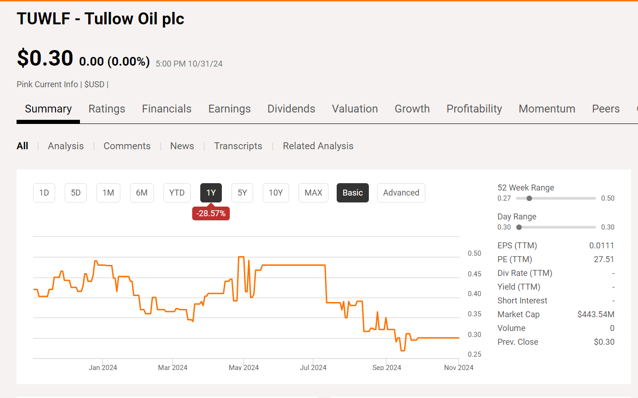Select the 6M chart range
This screenshot has height=398, width=638.
[141, 193]
